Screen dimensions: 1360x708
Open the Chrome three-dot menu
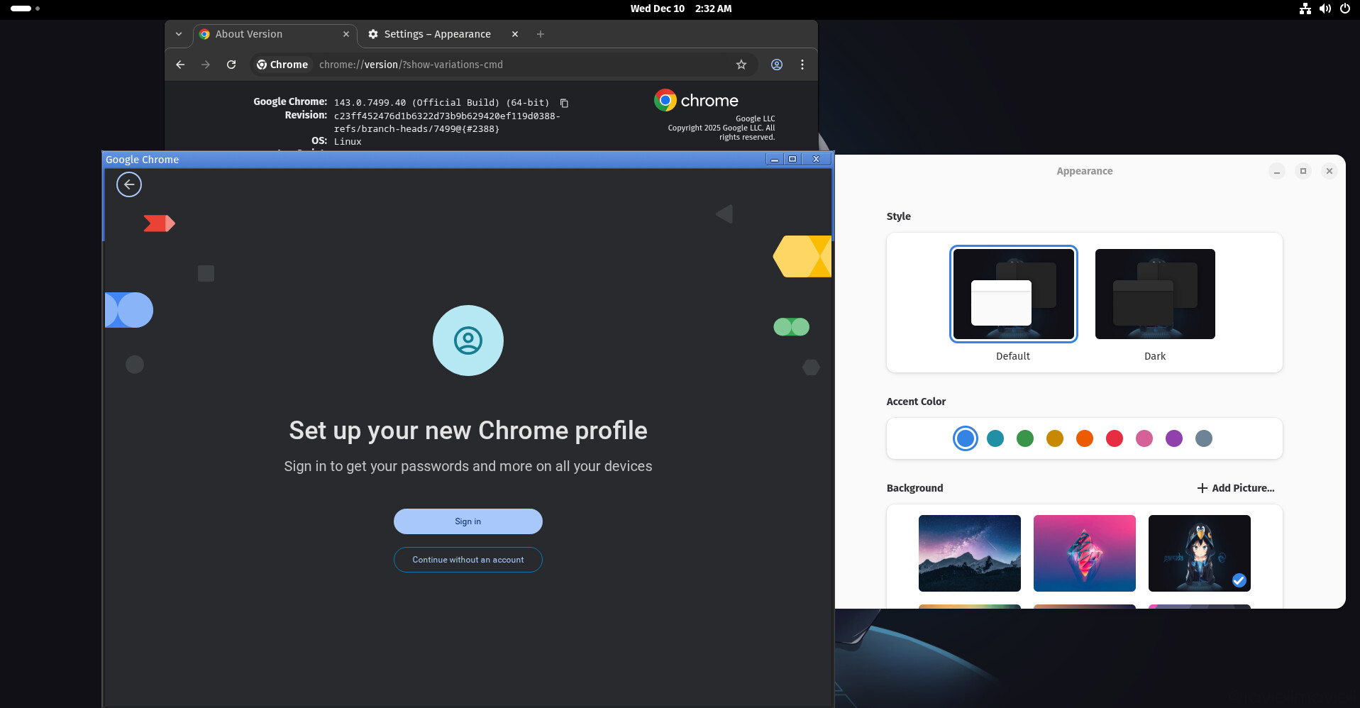pos(802,65)
